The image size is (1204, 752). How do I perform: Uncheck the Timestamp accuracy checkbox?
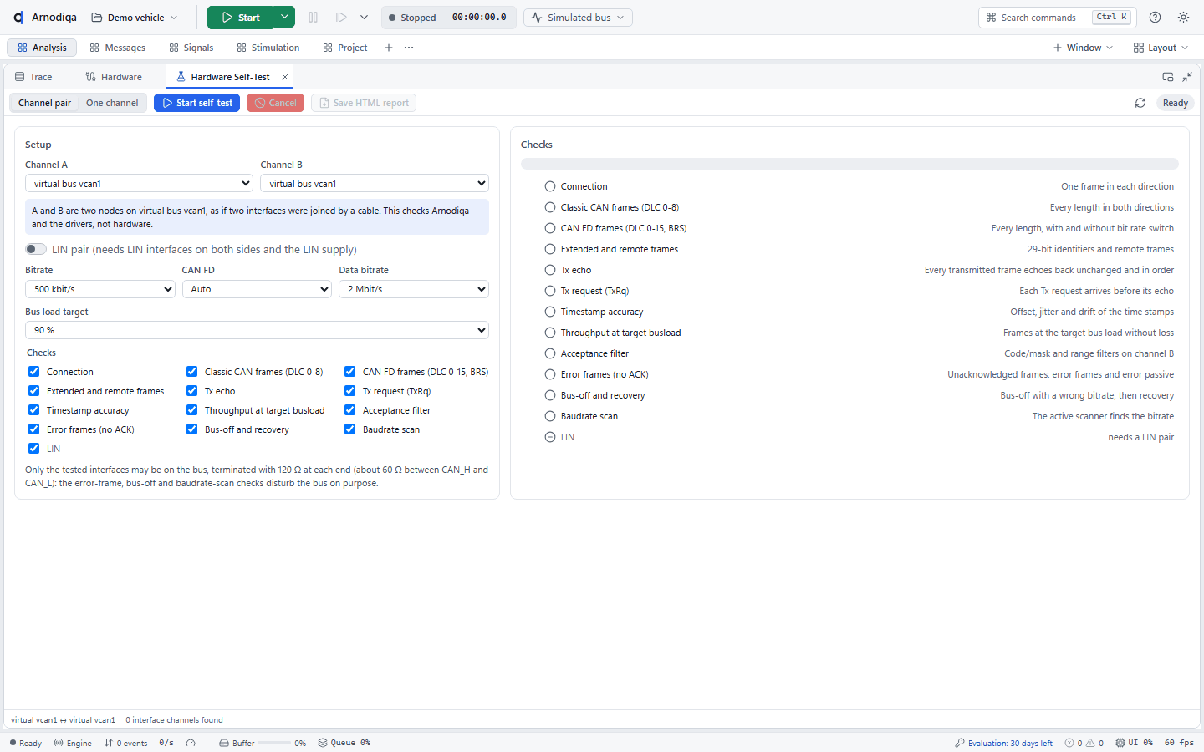(x=33, y=410)
